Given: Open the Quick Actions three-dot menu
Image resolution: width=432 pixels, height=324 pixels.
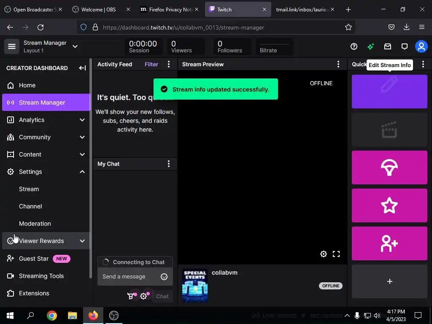Looking at the screenshot, I should pyautogui.click(x=423, y=65).
